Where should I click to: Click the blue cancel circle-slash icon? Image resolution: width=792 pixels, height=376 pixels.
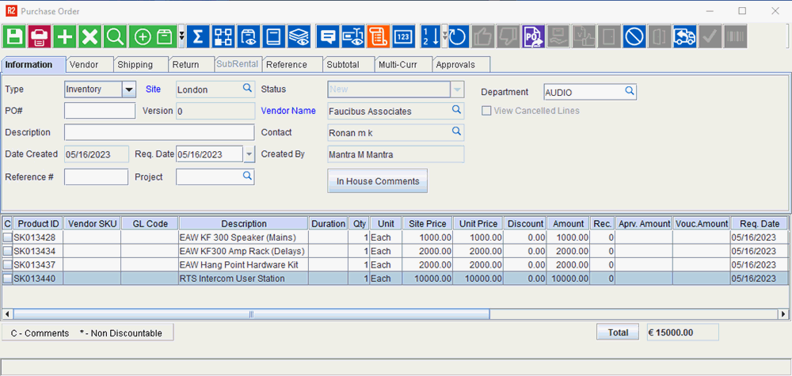coord(634,36)
